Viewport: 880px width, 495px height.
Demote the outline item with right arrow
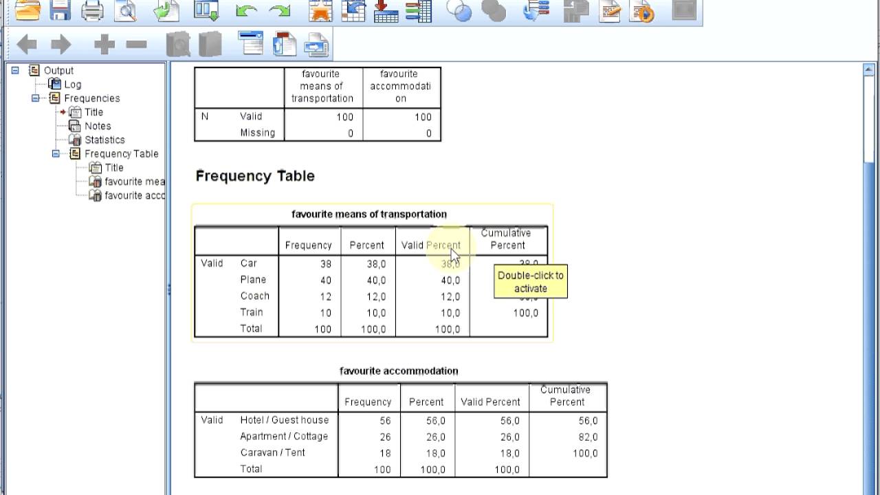click(61, 45)
